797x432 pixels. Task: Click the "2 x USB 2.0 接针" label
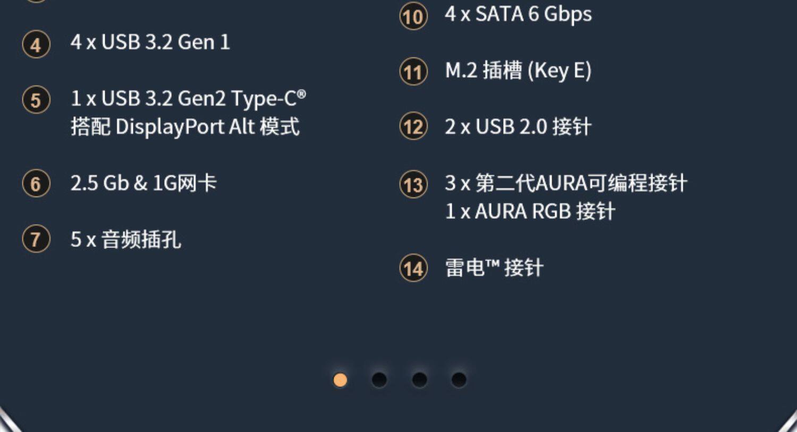(518, 127)
